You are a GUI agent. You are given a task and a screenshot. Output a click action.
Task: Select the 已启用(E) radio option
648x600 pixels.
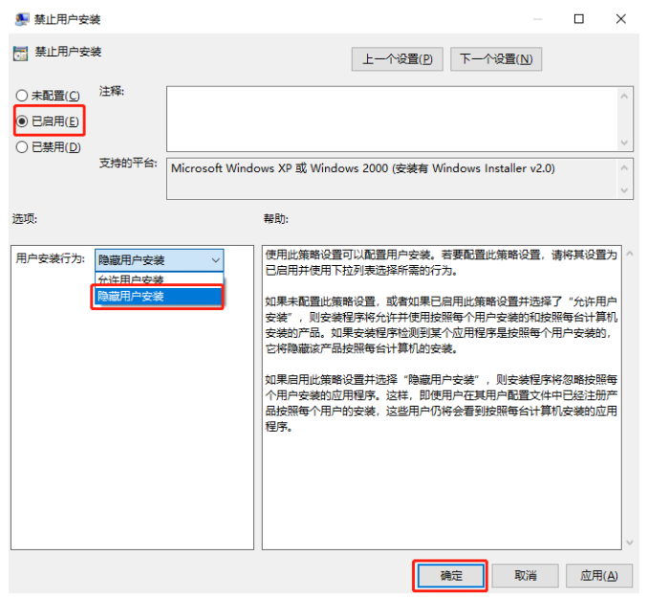tap(48, 122)
